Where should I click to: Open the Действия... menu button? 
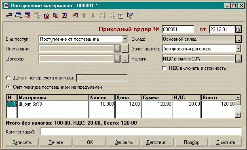tap(158, 142)
